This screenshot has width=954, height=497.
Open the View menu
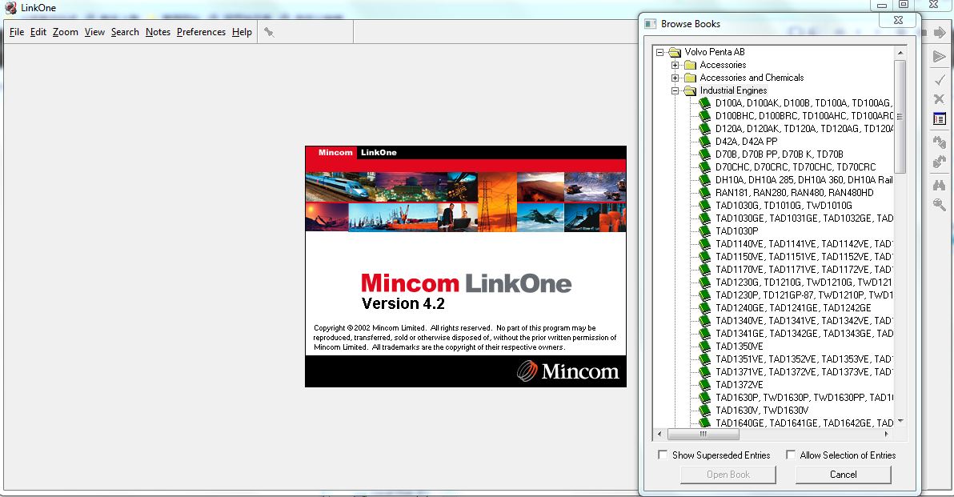point(94,32)
